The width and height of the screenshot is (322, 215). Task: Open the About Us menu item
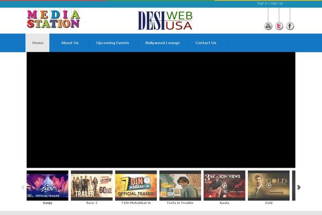pyautogui.click(x=70, y=43)
